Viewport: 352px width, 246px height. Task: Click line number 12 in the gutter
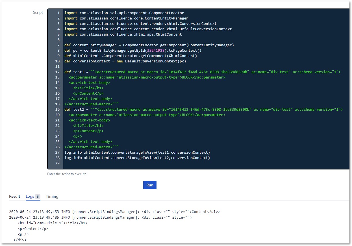(x=57, y=72)
